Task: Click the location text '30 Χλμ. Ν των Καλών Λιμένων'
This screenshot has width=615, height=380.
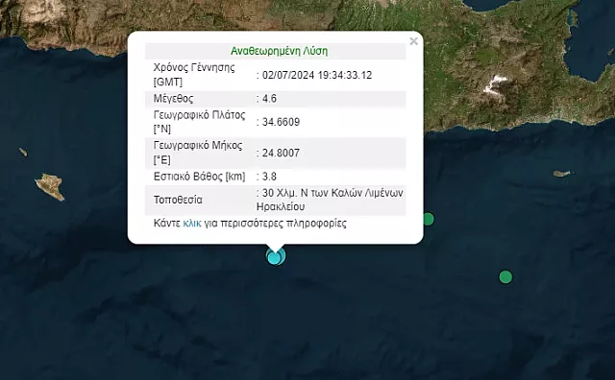Action: [332, 193]
